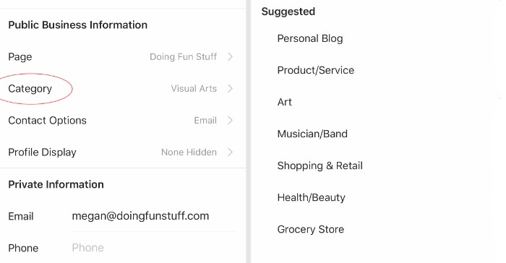Tap the chevron next to Visual Arts
The height and width of the screenshot is (263, 506).
[x=230, y=88]
